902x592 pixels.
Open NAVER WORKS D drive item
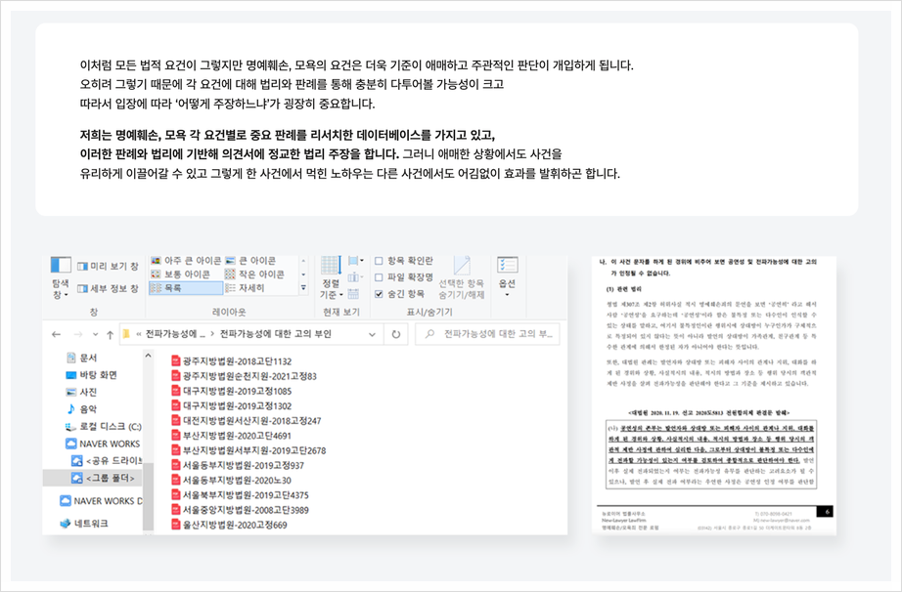click(101, 501)
